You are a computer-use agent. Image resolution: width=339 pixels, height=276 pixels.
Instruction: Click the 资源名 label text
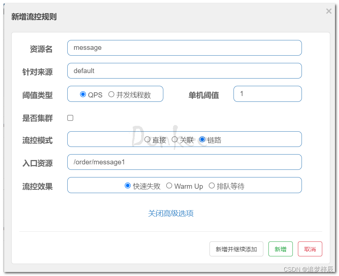[41, 49]
